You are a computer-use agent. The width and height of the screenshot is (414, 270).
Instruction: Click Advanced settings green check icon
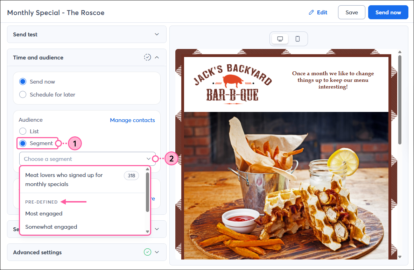(x=148, y=252)
